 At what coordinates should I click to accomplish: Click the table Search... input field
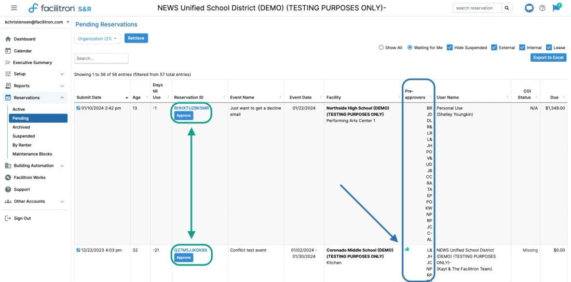[x=101, y=58]
